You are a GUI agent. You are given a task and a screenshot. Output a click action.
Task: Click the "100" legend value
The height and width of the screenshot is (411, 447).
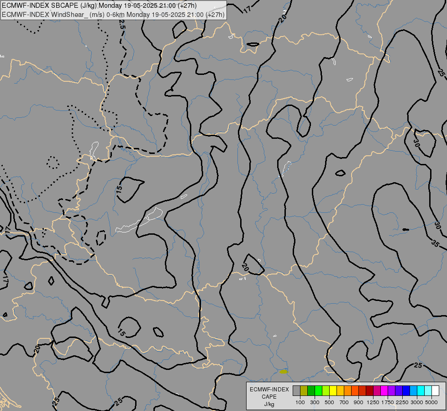tap(300, 402)
